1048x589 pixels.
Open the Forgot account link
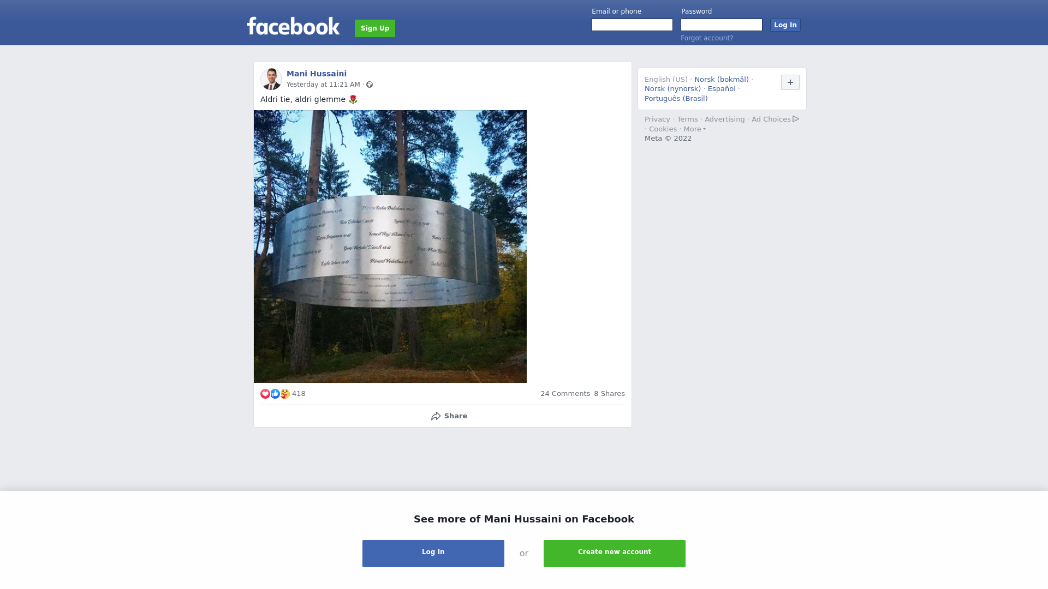coord(707,38)
